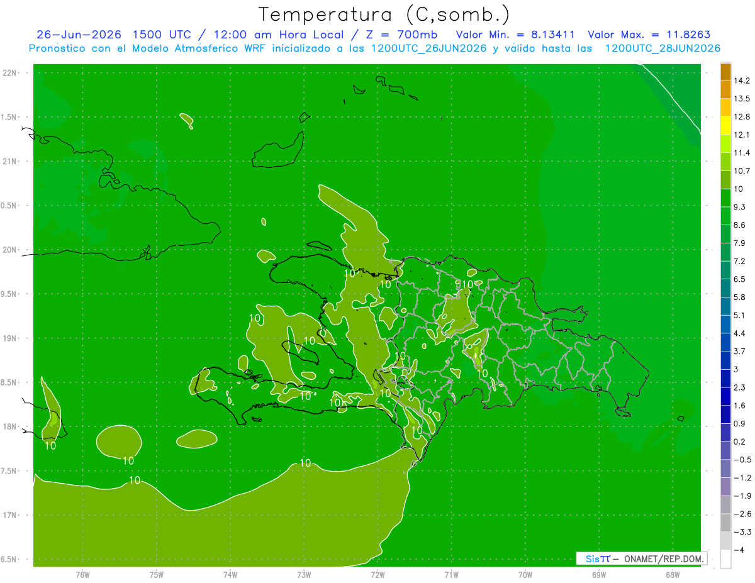Viewport: 755px width, 583px height.
Task: Click the "69W" longitude axis label
Action: [x=599, y=575]
